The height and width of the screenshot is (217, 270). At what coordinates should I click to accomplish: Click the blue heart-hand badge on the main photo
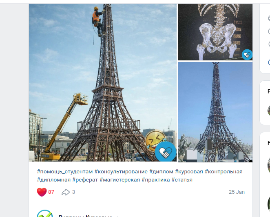(166, 152)
